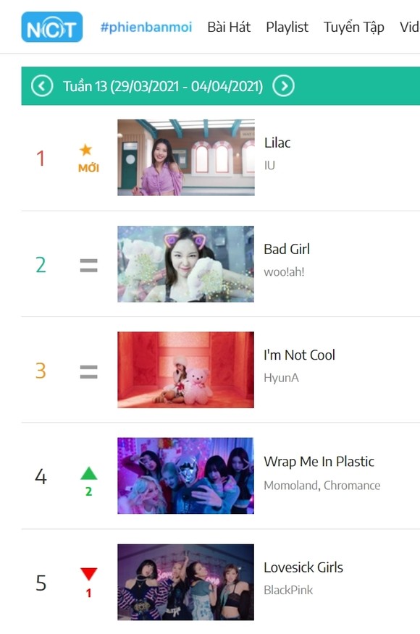Open the Bài Hát menu
This screenshot has height=634, width=420.
point(229,27)
